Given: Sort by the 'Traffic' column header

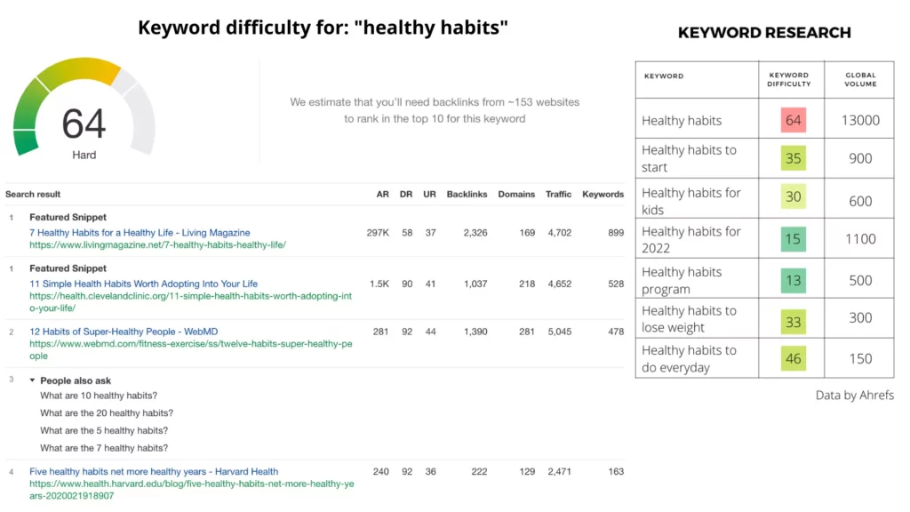Looking at the screenshot, I should click(x=558, y=194).
